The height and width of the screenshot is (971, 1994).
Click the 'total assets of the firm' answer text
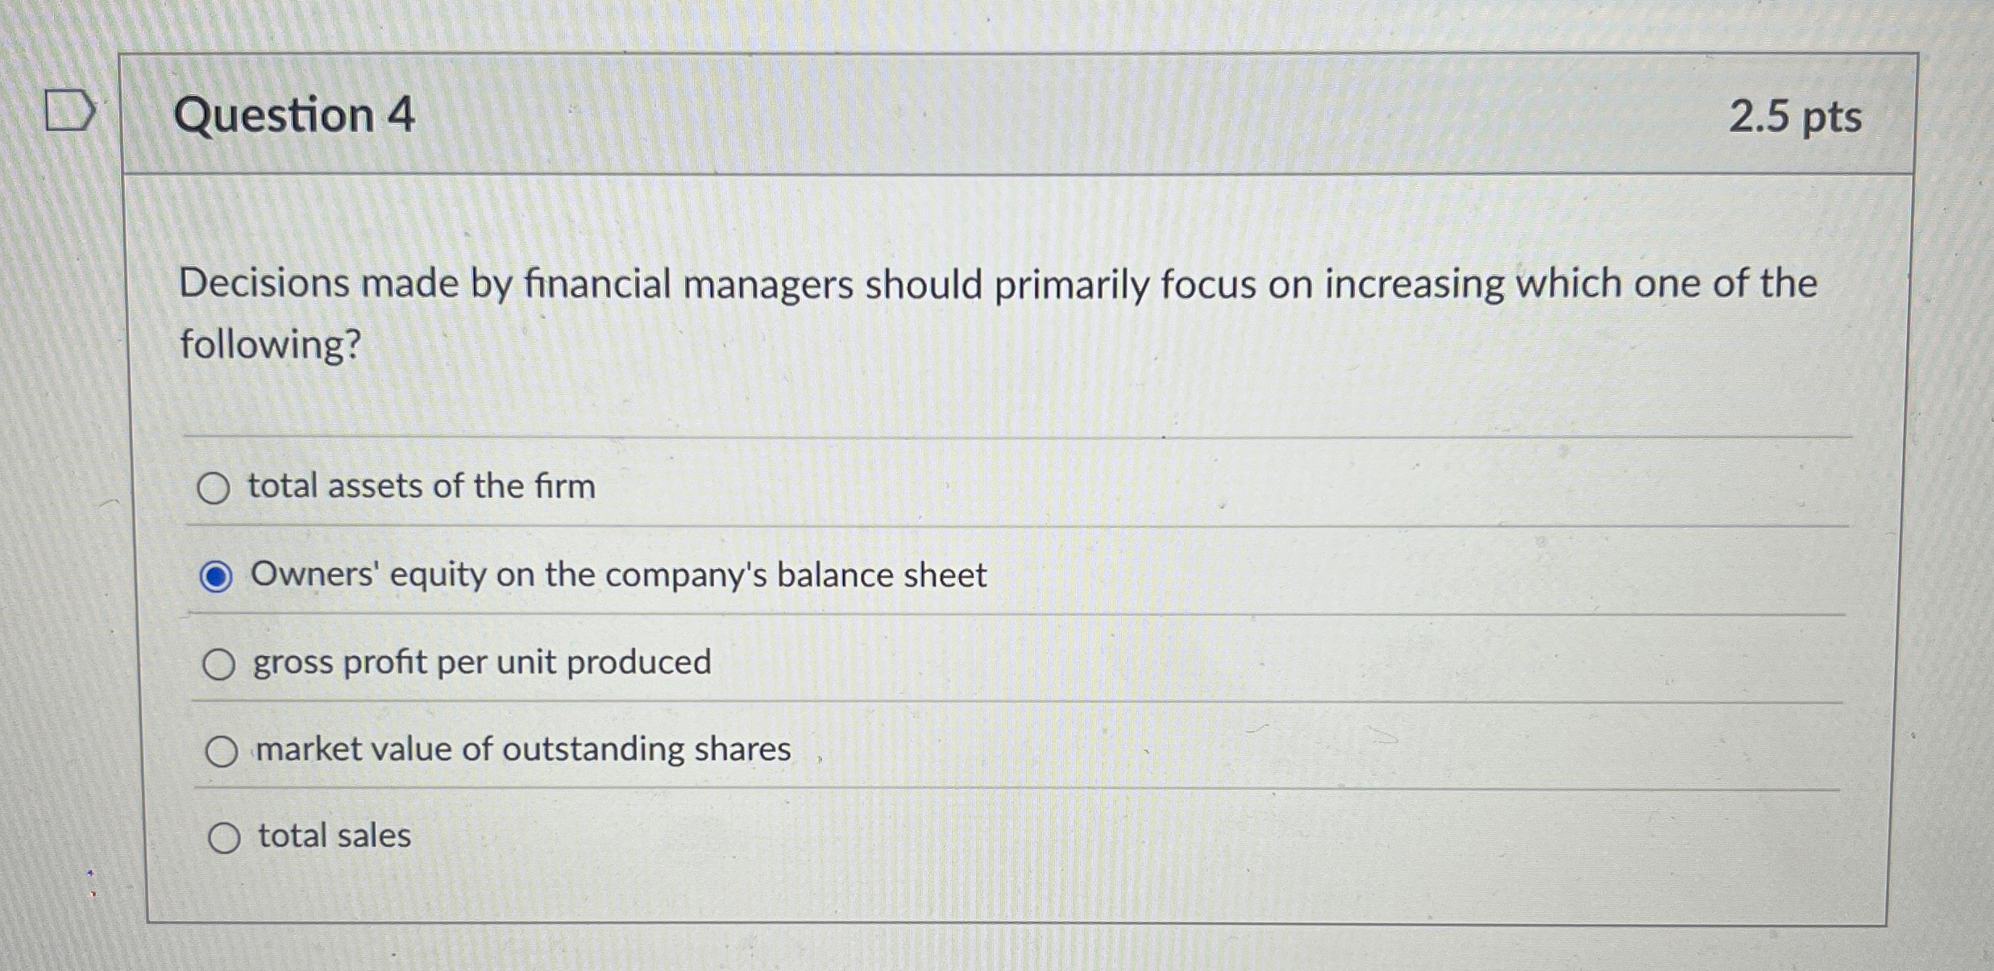[422, 486]
